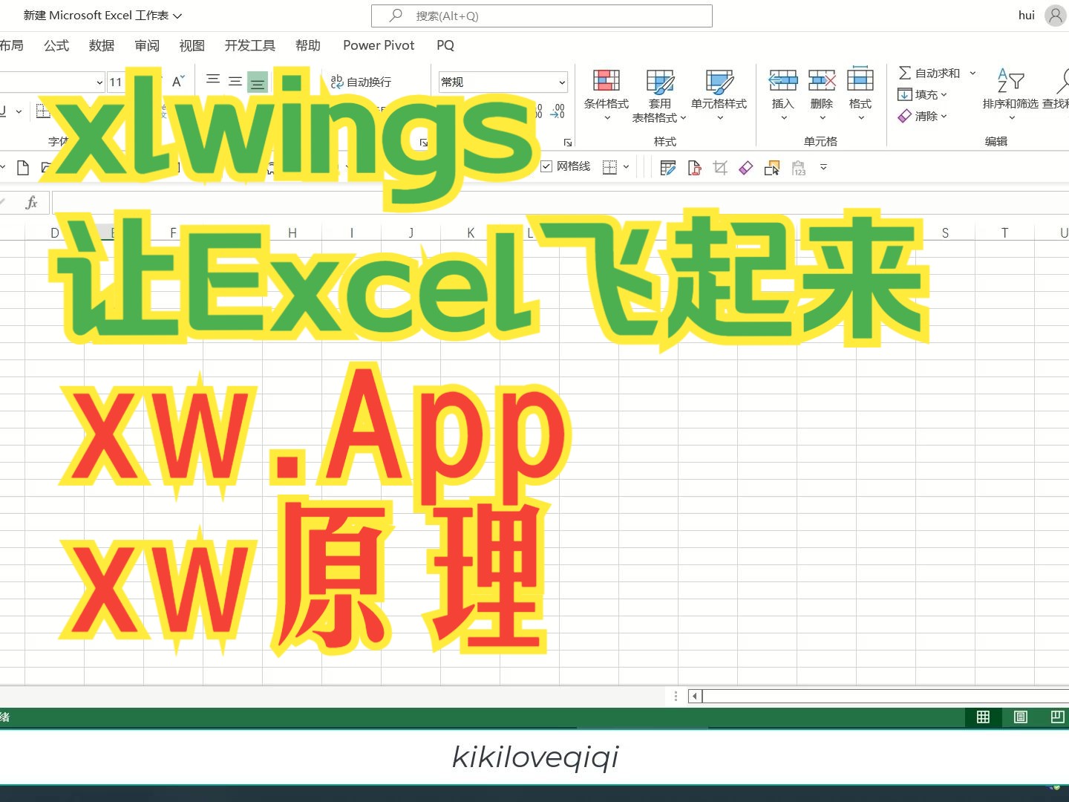Open Format as Table (套用表格格式)

point(659,95)
